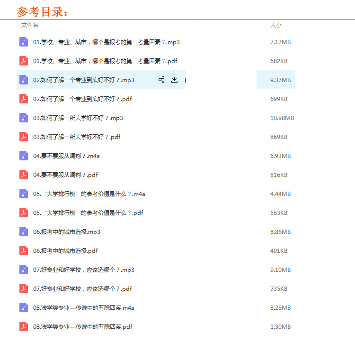This screenshot has height=344, width=355.
Task: Click PDF icon of 01.学校、专业、城市 pdf
Action: pos(24,61)
